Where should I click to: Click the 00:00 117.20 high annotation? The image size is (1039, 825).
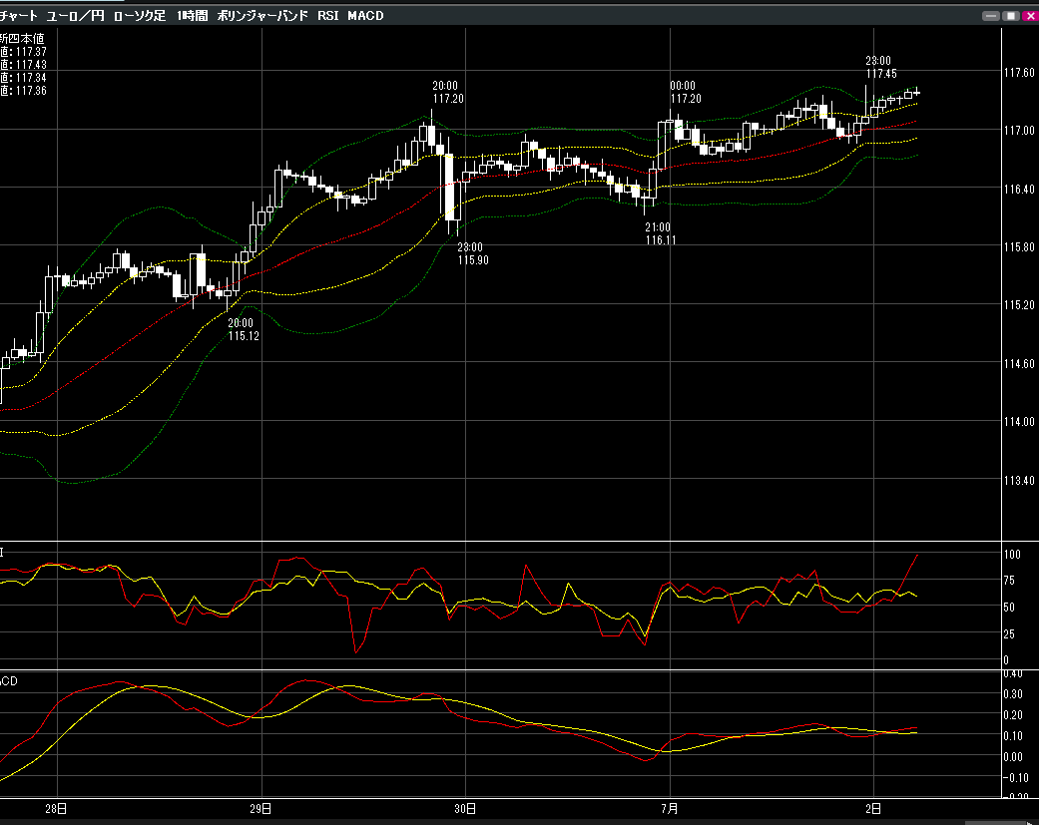pos(685,92)
